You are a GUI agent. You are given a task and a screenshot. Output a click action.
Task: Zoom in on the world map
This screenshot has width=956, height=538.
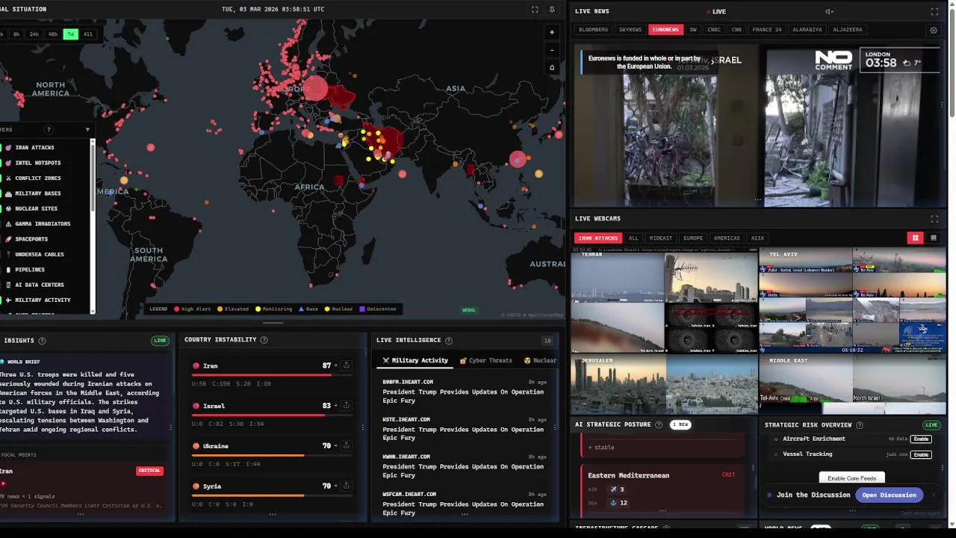click(x=552, y=32)
